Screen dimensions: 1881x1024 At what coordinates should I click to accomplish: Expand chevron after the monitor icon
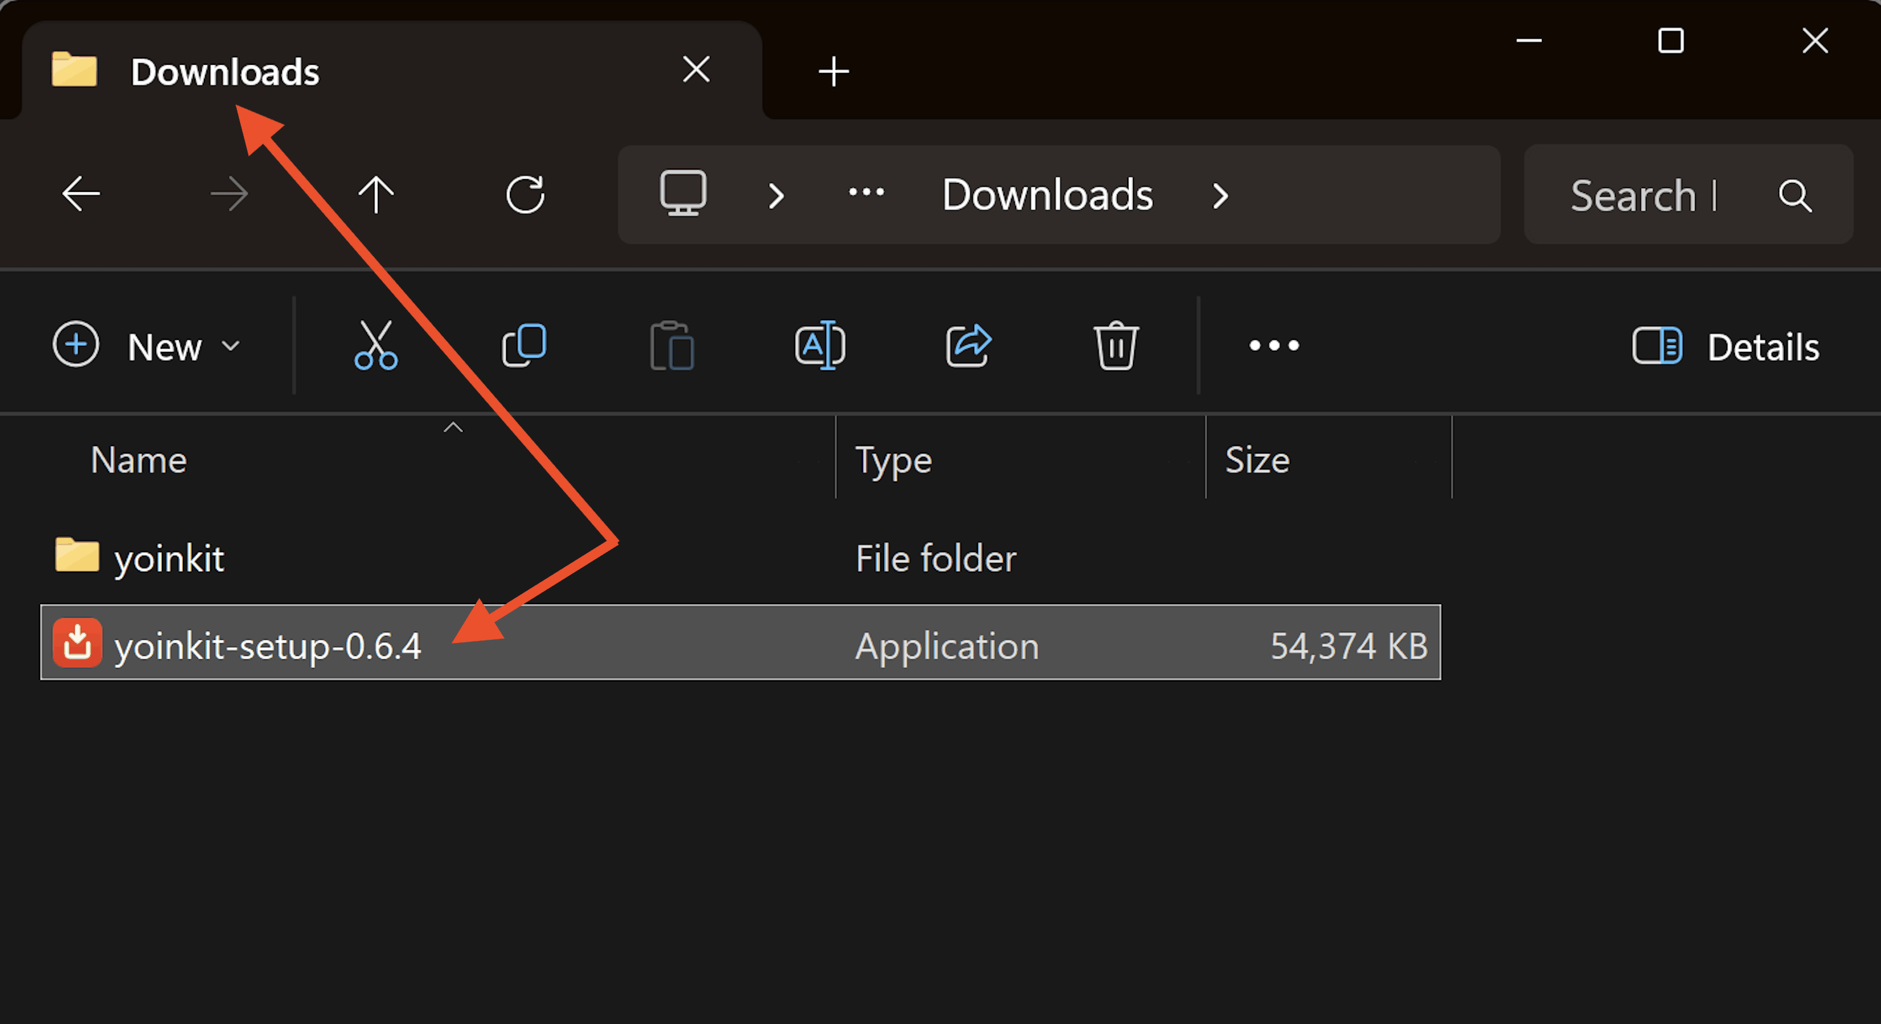tap(776, 196)
